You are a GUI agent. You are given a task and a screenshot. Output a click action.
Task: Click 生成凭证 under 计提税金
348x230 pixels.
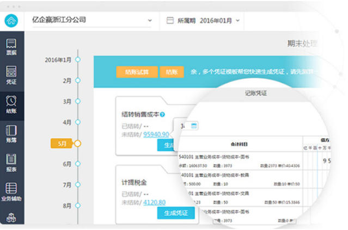click(x=176, y=213)
